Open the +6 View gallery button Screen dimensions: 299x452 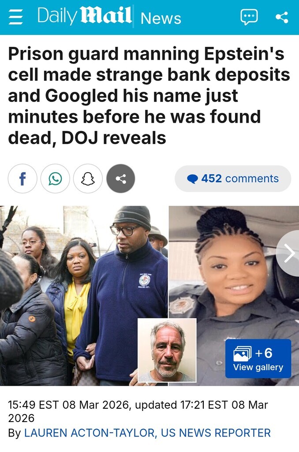(258, 358)
